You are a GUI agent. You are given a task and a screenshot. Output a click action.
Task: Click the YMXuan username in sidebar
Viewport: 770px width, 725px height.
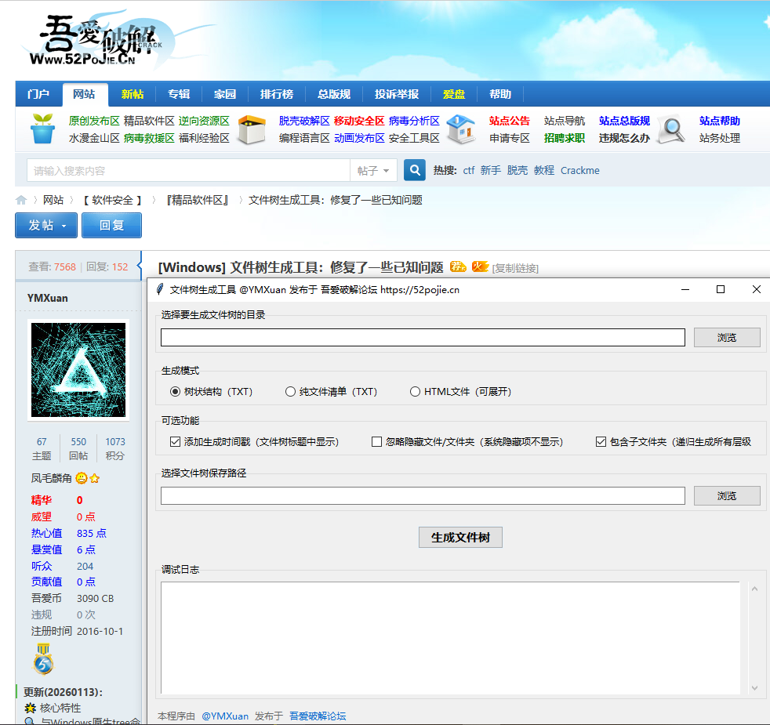[x=48, y=298]
